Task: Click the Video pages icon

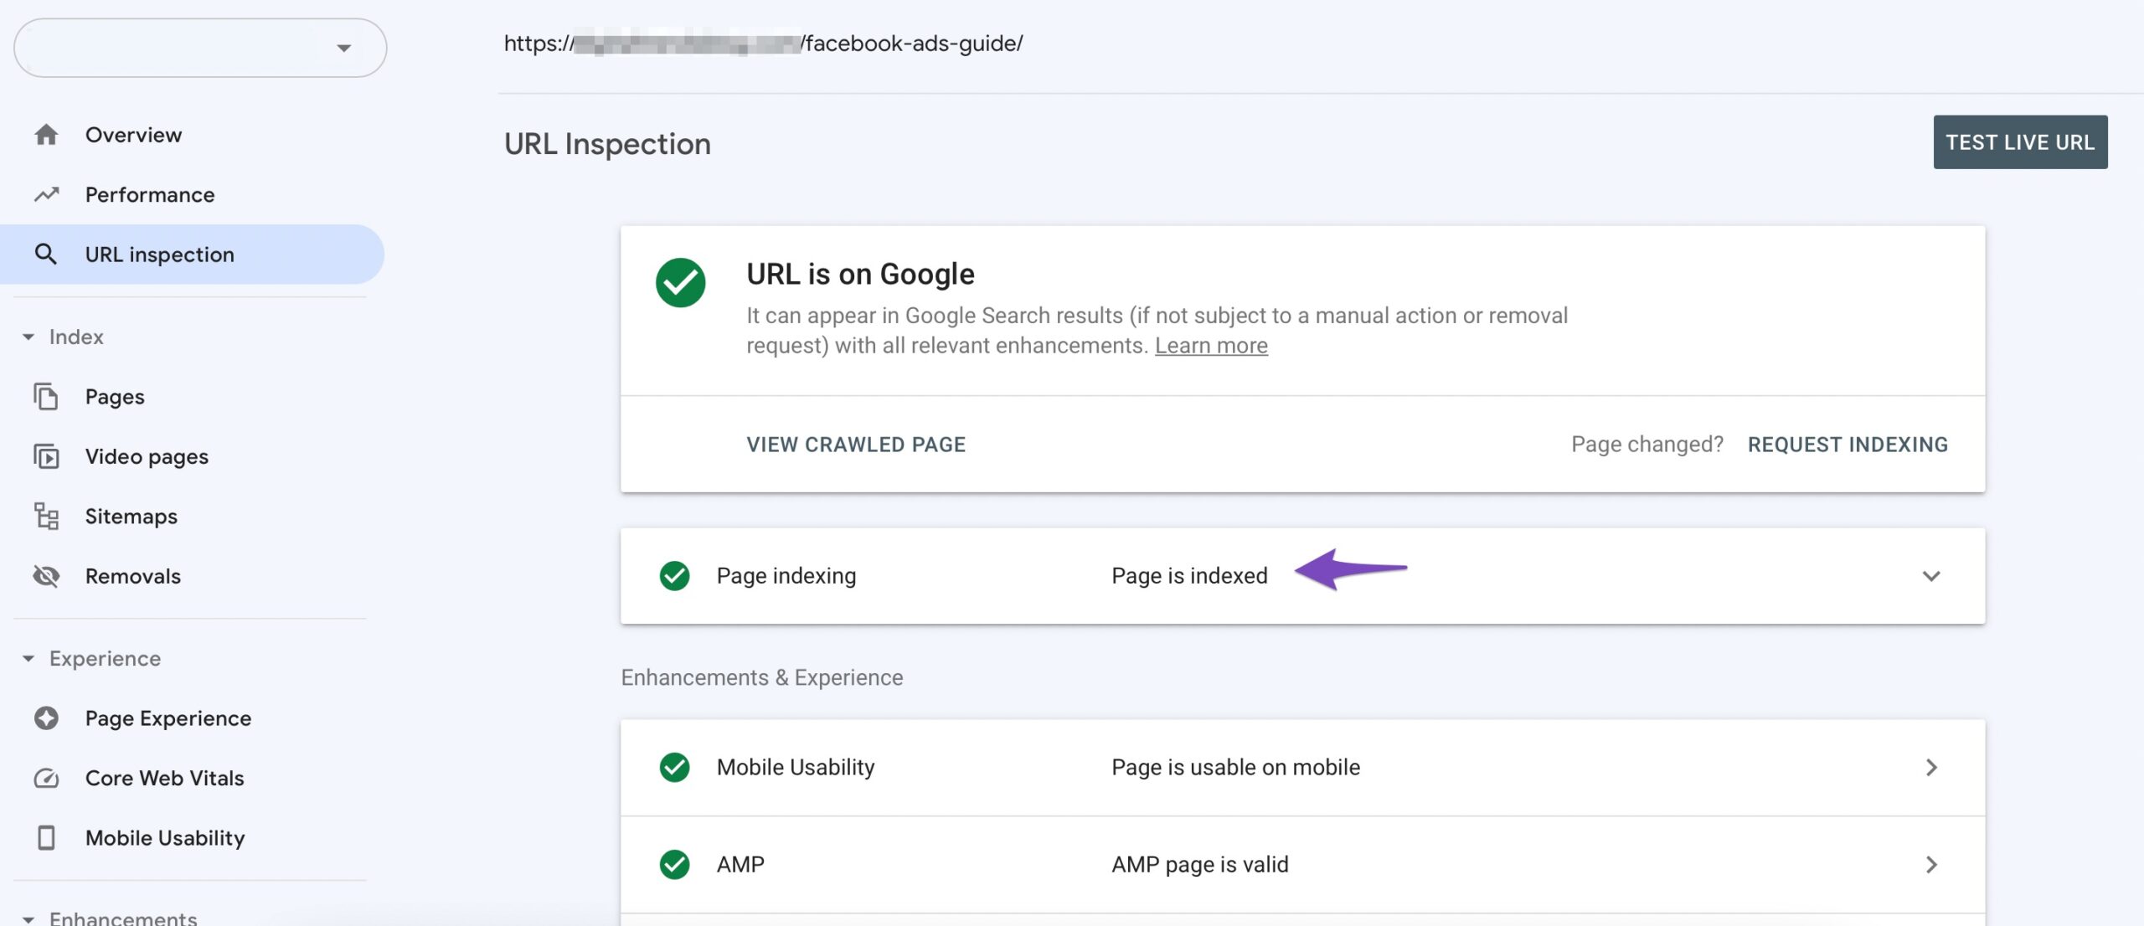Action: [45, 455]
